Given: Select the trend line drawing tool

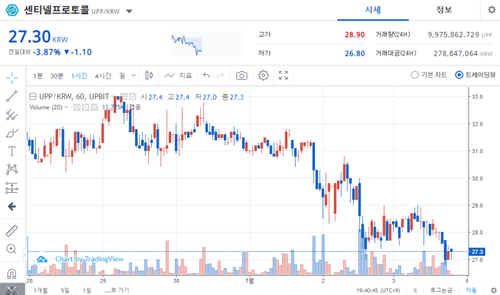Looking at the screenshot, I should click(12, 96).
